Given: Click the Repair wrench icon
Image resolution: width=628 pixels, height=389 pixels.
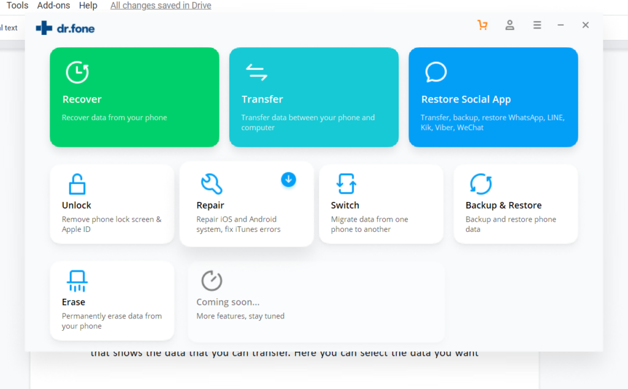Looking at the screenshot, I should 212,184.
